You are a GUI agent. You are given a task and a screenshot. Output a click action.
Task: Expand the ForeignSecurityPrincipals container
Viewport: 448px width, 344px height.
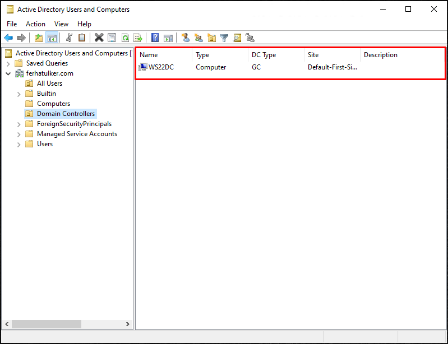pos(19,124)
